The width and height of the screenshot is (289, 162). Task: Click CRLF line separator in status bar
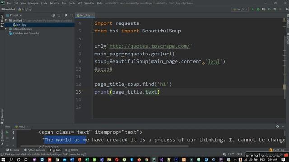tap(239, 154)
